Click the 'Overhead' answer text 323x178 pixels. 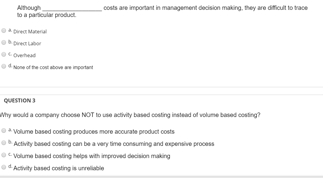click(24, 55)
